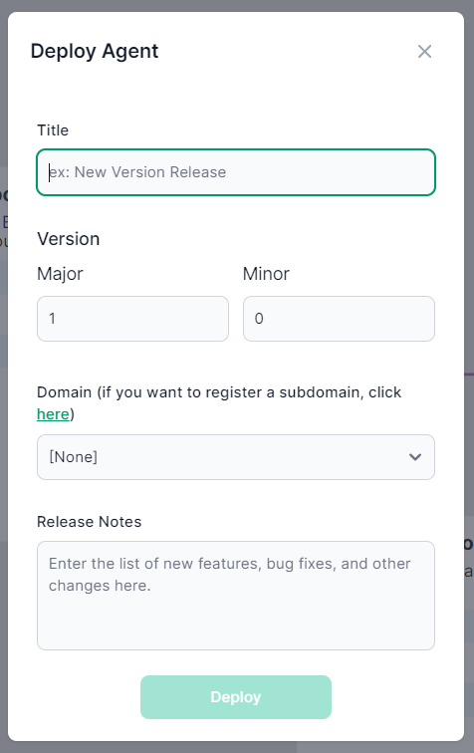Viewport: 474px width, 753px height.
Task: Focus the Major version number field
Action: click(133, 319)
